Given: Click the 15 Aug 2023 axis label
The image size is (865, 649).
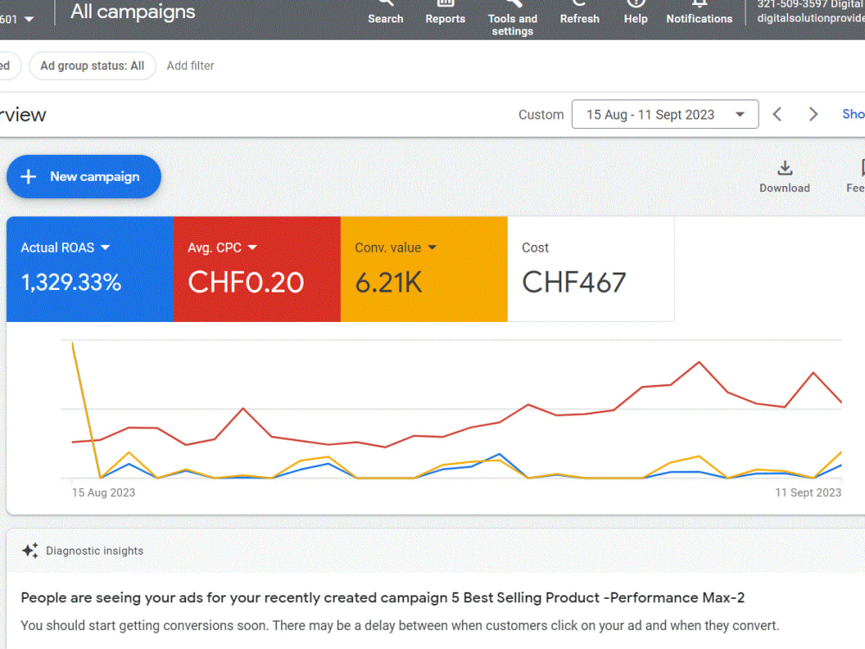Looking at the screenshot, I should 103,492.
